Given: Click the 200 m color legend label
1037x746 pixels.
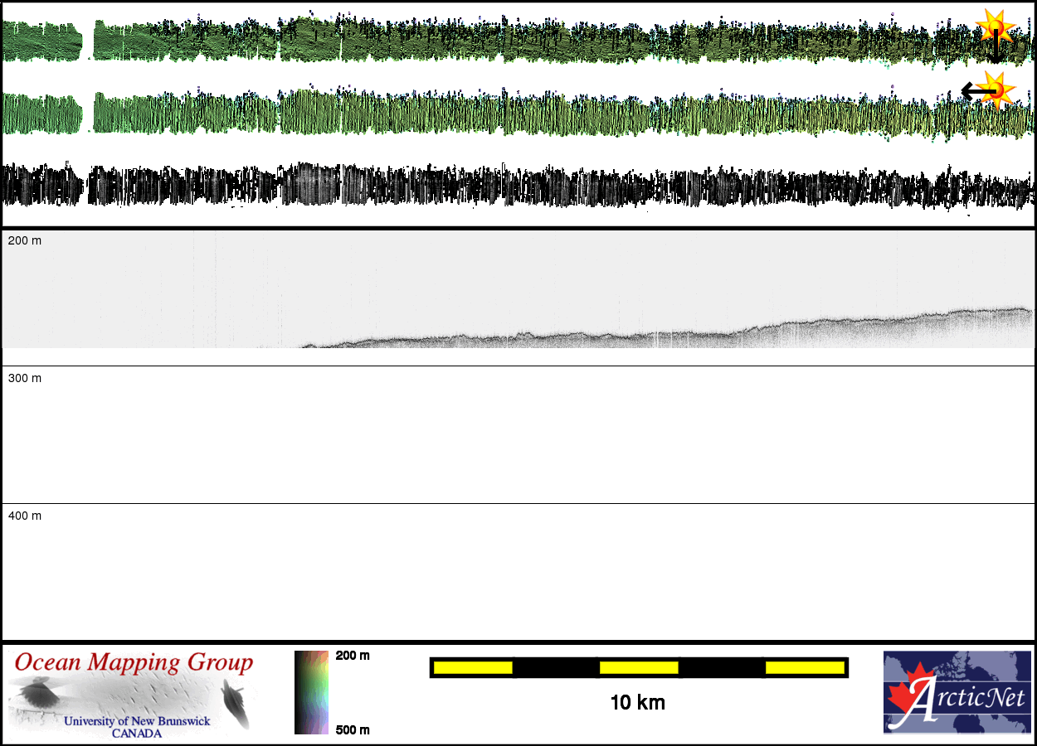Looking at the screenshot, I should (353, 656).
